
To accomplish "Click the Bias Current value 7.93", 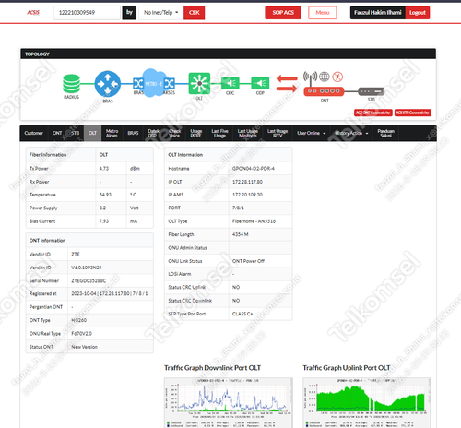I will pos(104,221).
